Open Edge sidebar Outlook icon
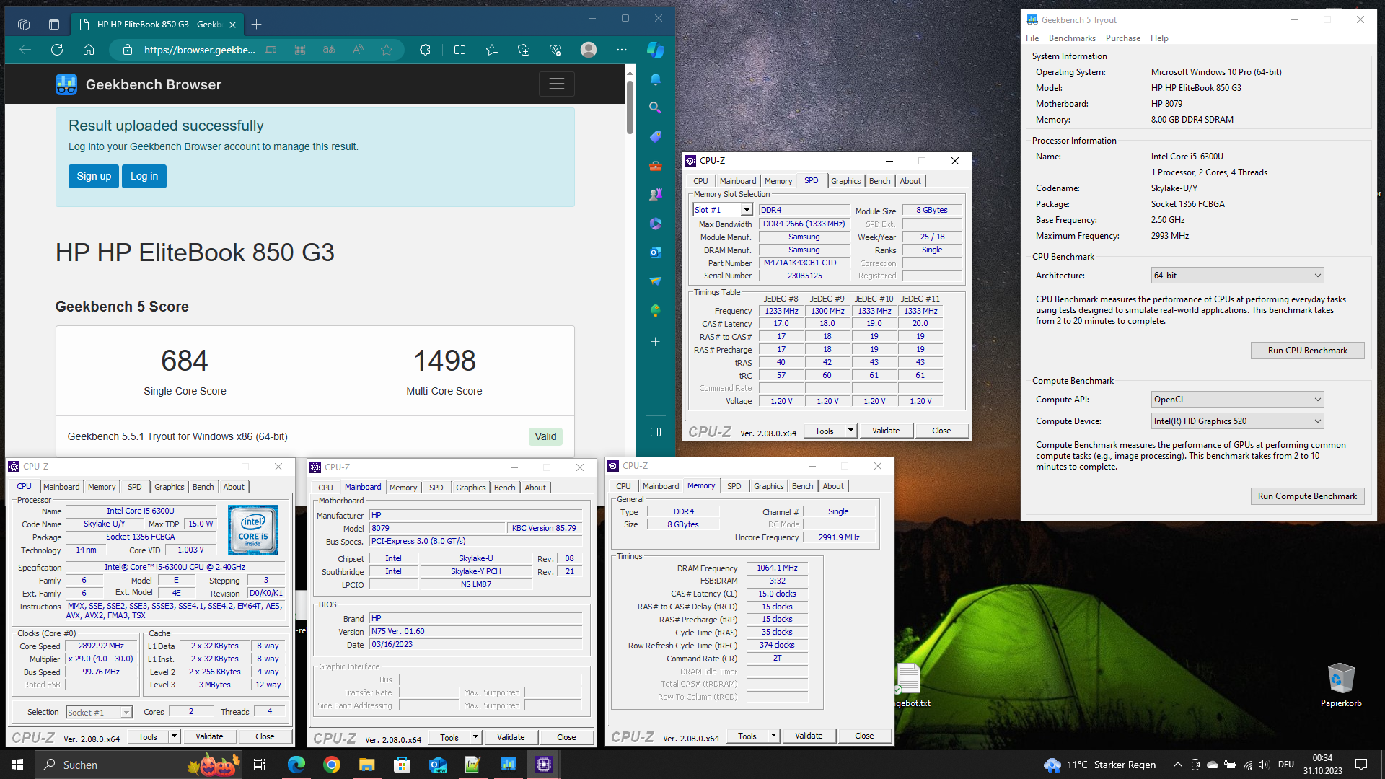This screenshot has width=1385, height=779. 655,252
